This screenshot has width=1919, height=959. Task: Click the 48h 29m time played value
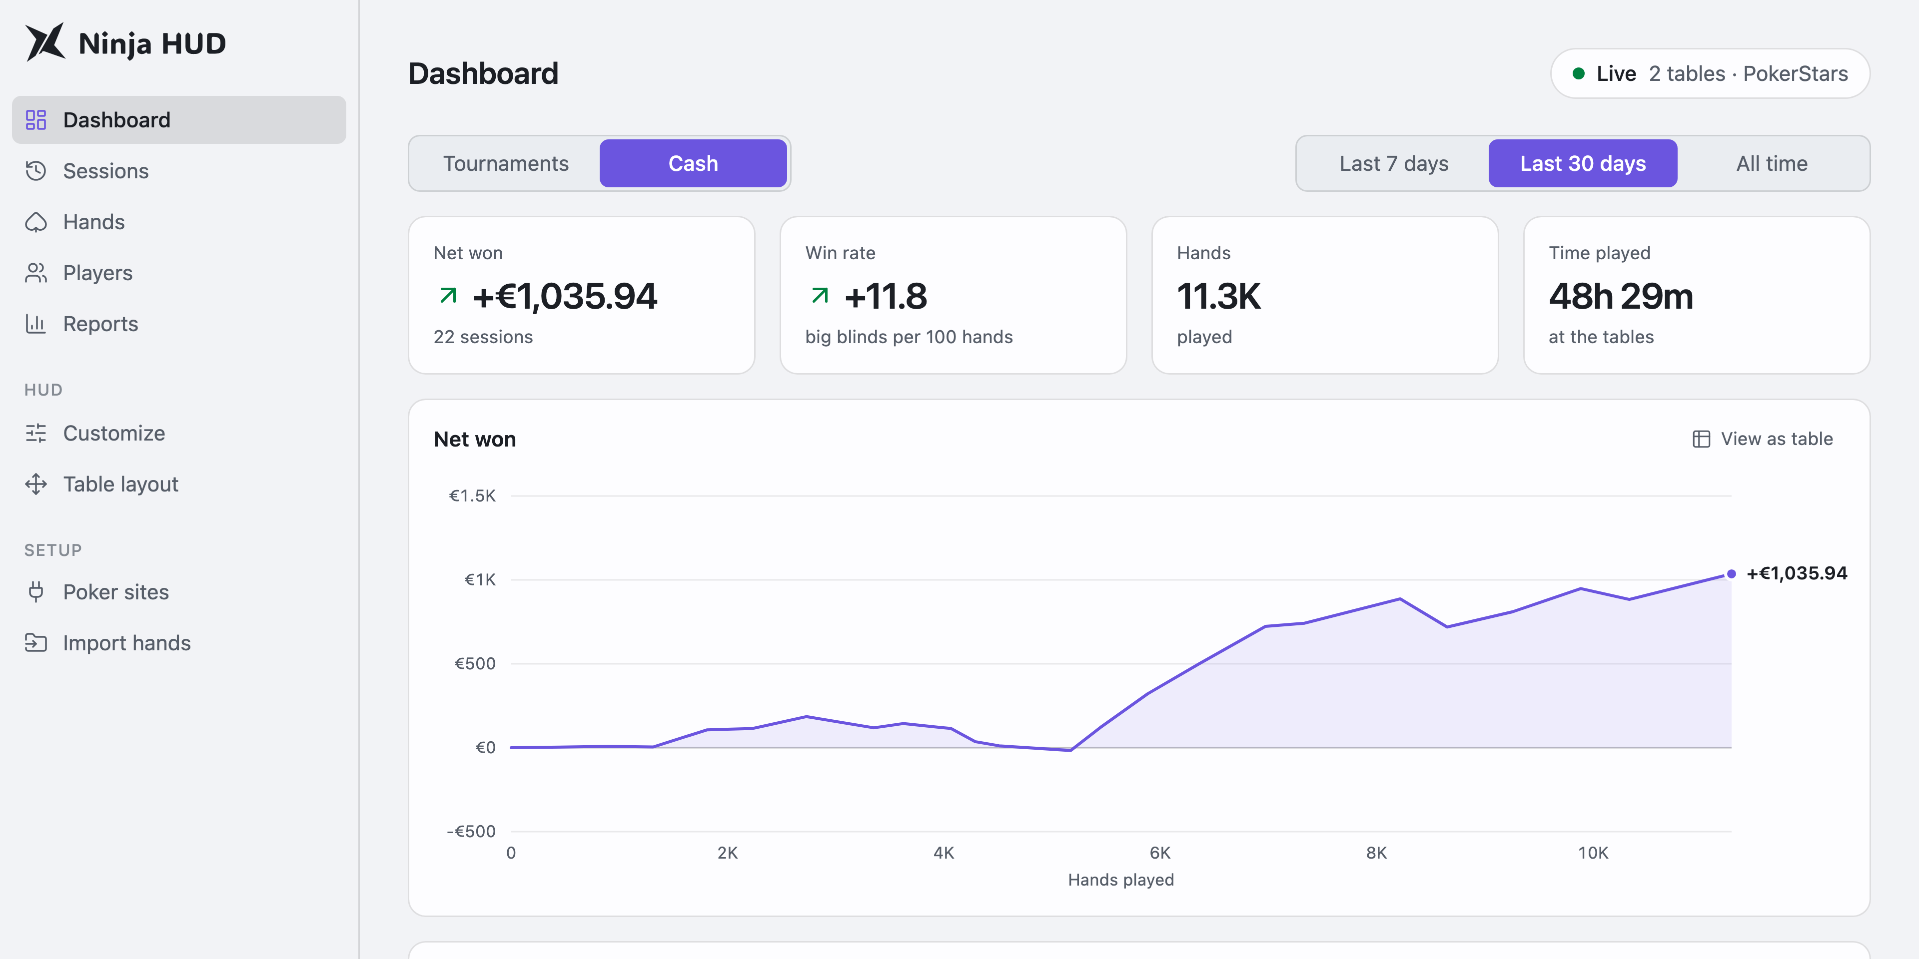1621,296
